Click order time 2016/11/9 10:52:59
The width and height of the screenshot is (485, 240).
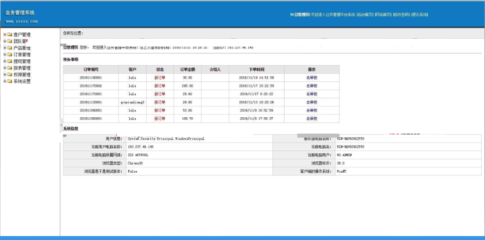point(257,110)
